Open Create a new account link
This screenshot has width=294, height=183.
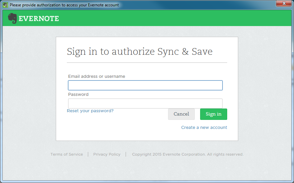[204, 128]
